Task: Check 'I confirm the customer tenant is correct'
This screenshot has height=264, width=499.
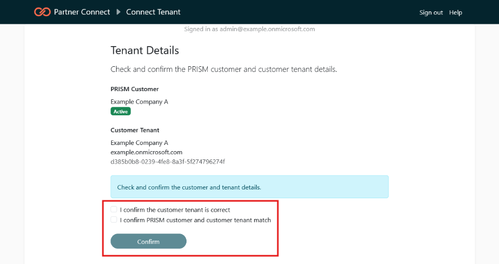Action: 113,209
